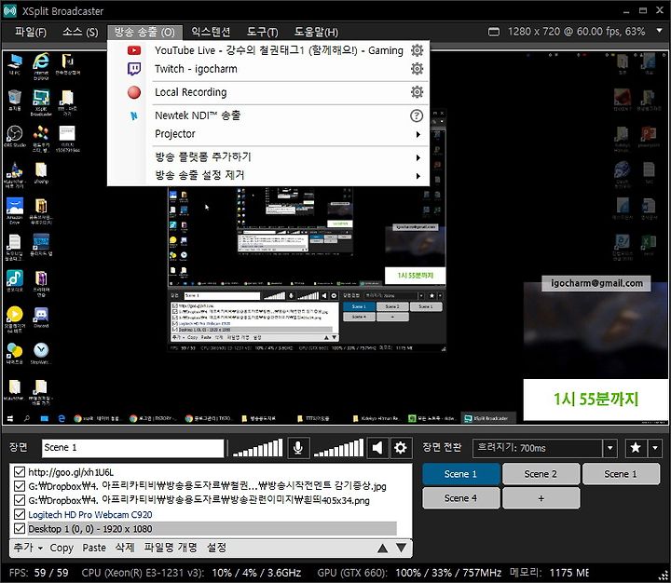
Task: Switch to Scene 4 button
Action: pos(460,498)
